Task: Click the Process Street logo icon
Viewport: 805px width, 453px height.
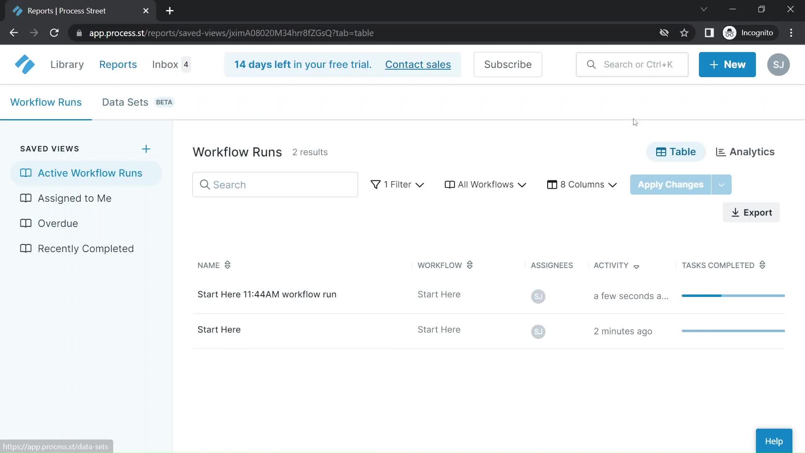Action: coord(24,64)
